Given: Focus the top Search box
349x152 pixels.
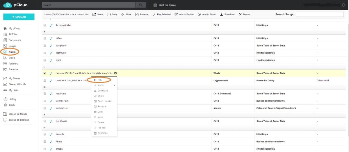Looking at the screenshot, I should [89, 5].
